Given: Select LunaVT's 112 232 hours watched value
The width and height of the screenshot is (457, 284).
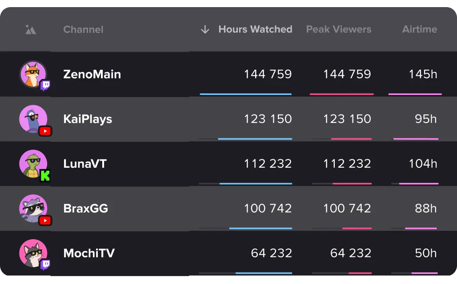Looking at the screenshot, I should point(268,164).
